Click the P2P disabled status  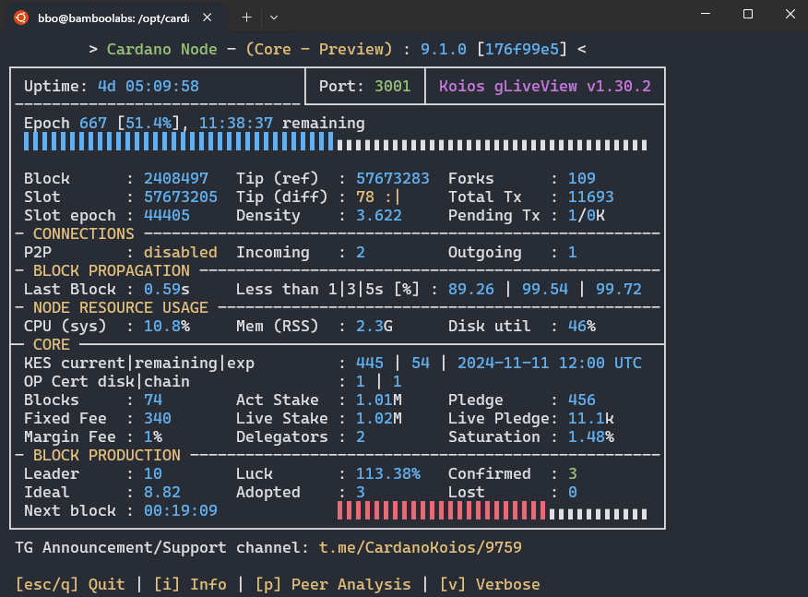(x=181, y=252)
